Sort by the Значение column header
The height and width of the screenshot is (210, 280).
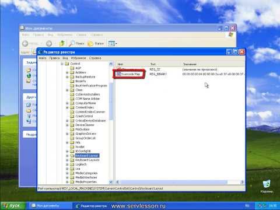(213, 64)
